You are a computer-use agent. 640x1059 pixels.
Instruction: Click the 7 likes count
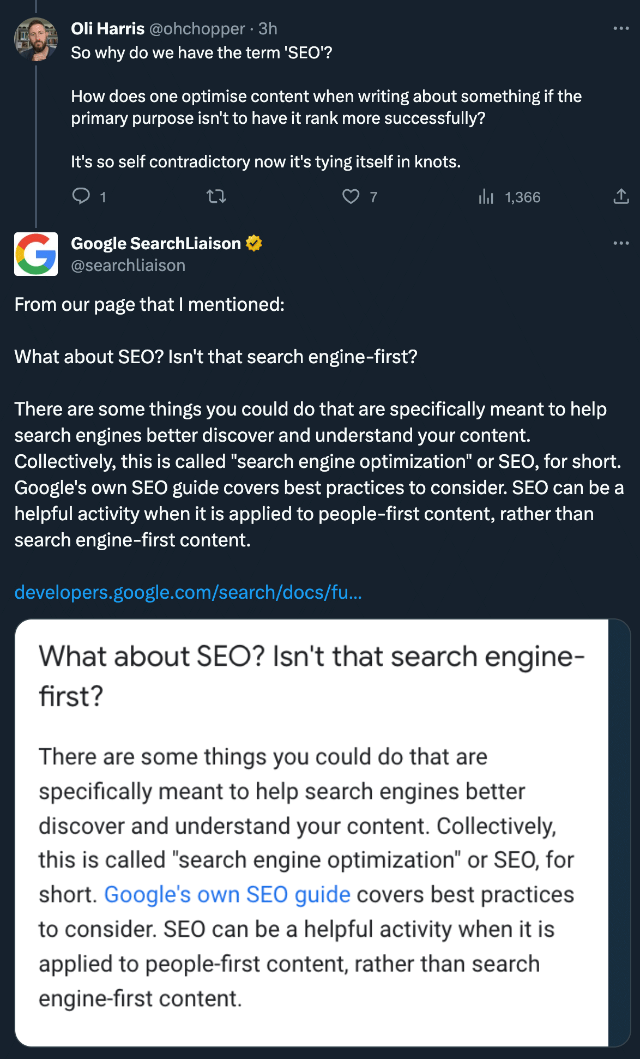[373, 197]
